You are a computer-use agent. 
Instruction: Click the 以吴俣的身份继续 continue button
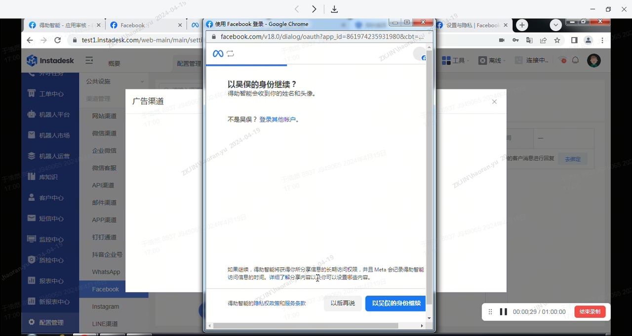point(395,303)
